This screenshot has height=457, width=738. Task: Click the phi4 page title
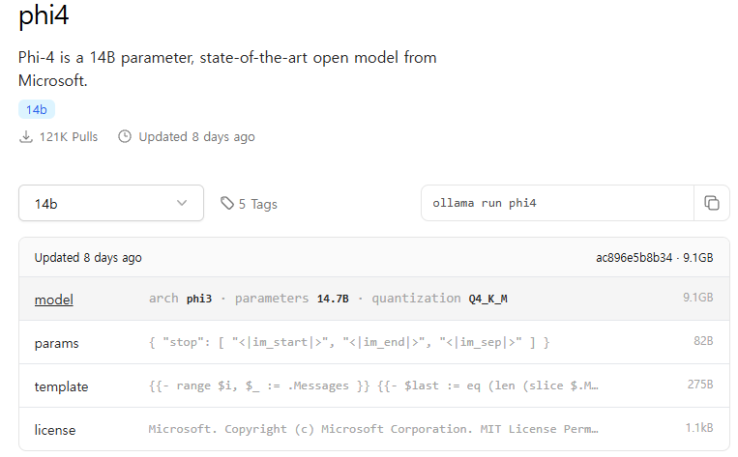tap(44, 16)
